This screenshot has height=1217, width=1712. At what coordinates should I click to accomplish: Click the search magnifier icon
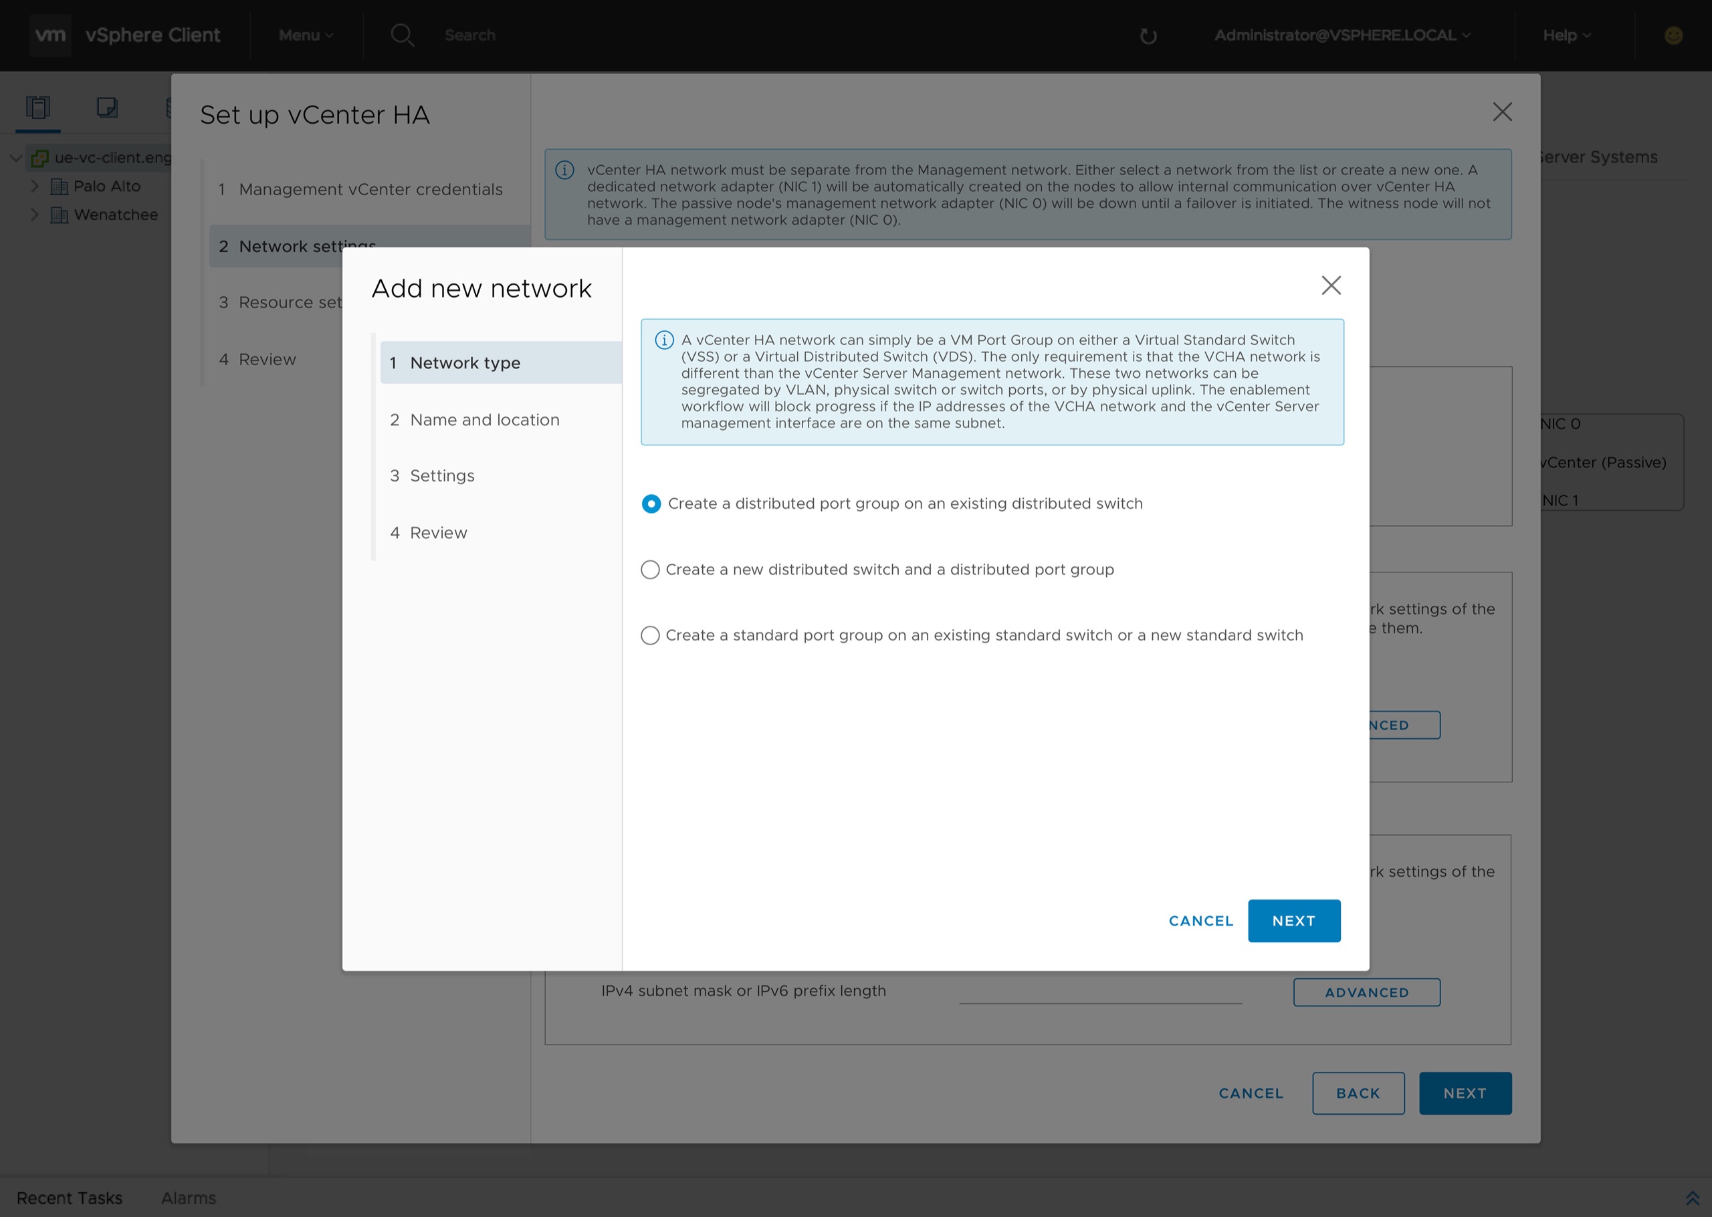click(403, 35)
